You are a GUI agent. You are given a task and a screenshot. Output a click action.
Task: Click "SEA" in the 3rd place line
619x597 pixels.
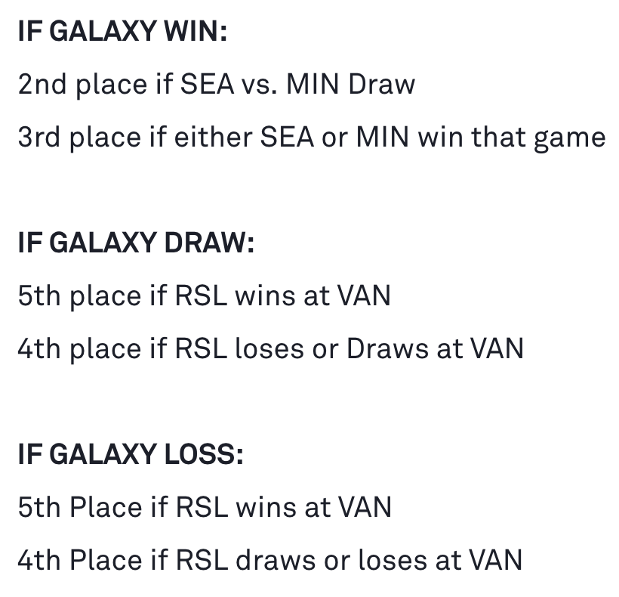coord(287,137)
